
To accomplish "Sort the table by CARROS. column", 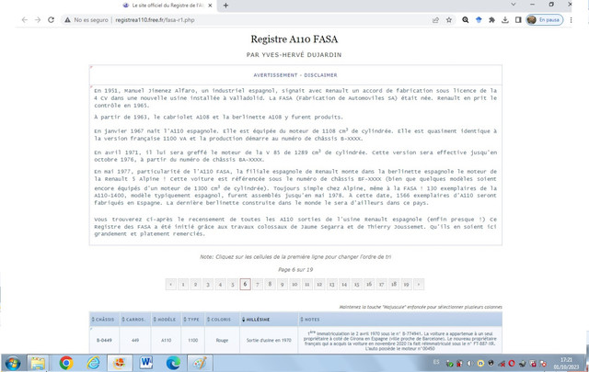I will (135, 319).
